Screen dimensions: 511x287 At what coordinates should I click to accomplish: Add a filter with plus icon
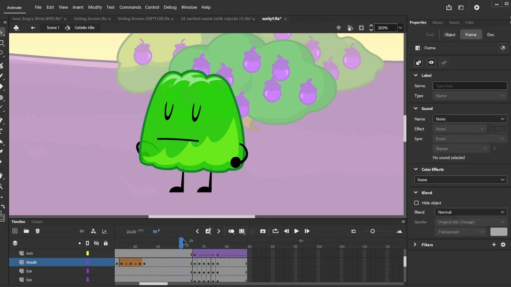click(x=494, y=245)
